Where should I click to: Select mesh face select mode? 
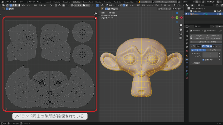(x=127, y=5)
